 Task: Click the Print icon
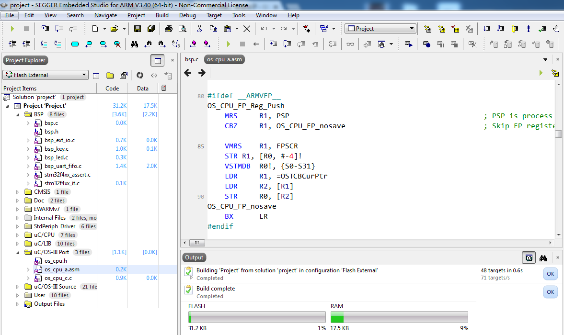(168, 29)
